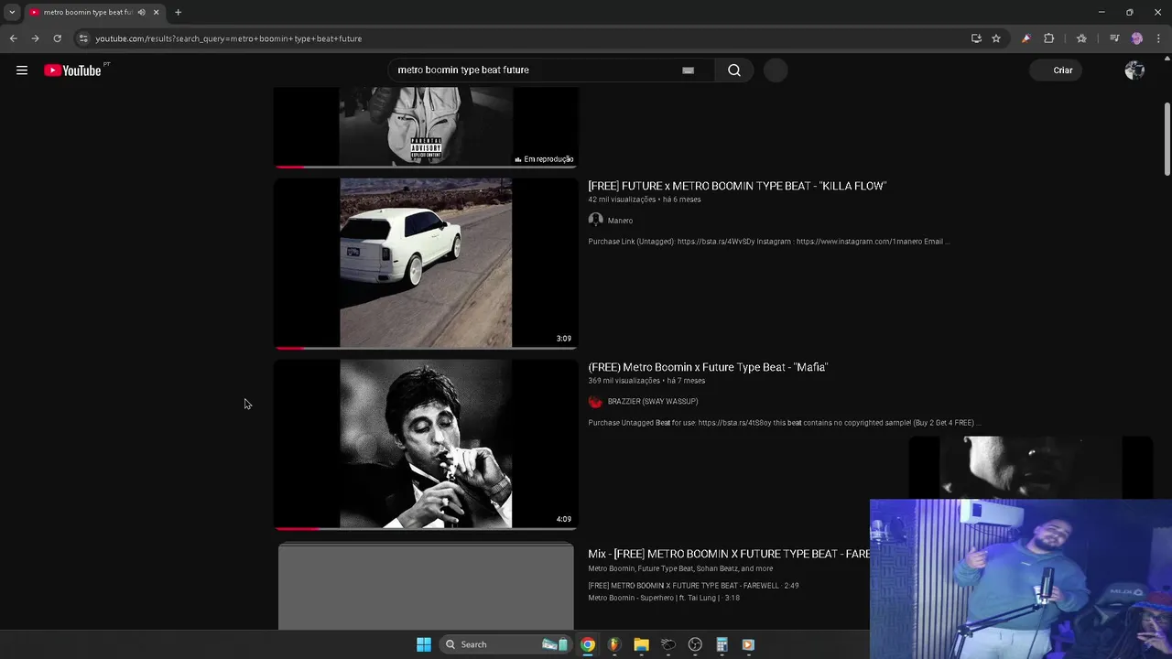Open the Chrome profile avatar

coord(1136,38)
